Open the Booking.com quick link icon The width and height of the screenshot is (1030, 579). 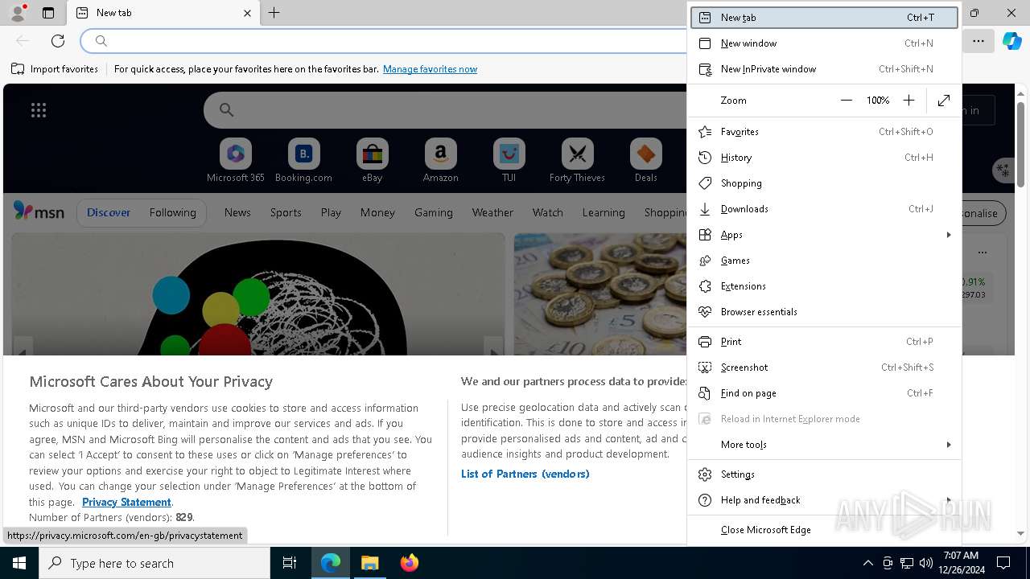coord(303,154)
